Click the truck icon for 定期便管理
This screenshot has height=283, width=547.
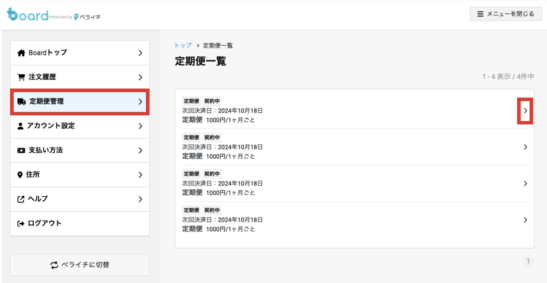click(x=22, y=101)
